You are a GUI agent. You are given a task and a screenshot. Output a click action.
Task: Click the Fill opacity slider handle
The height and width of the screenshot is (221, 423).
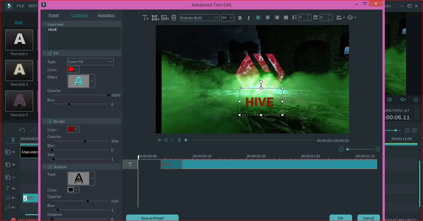coord(108,95)
